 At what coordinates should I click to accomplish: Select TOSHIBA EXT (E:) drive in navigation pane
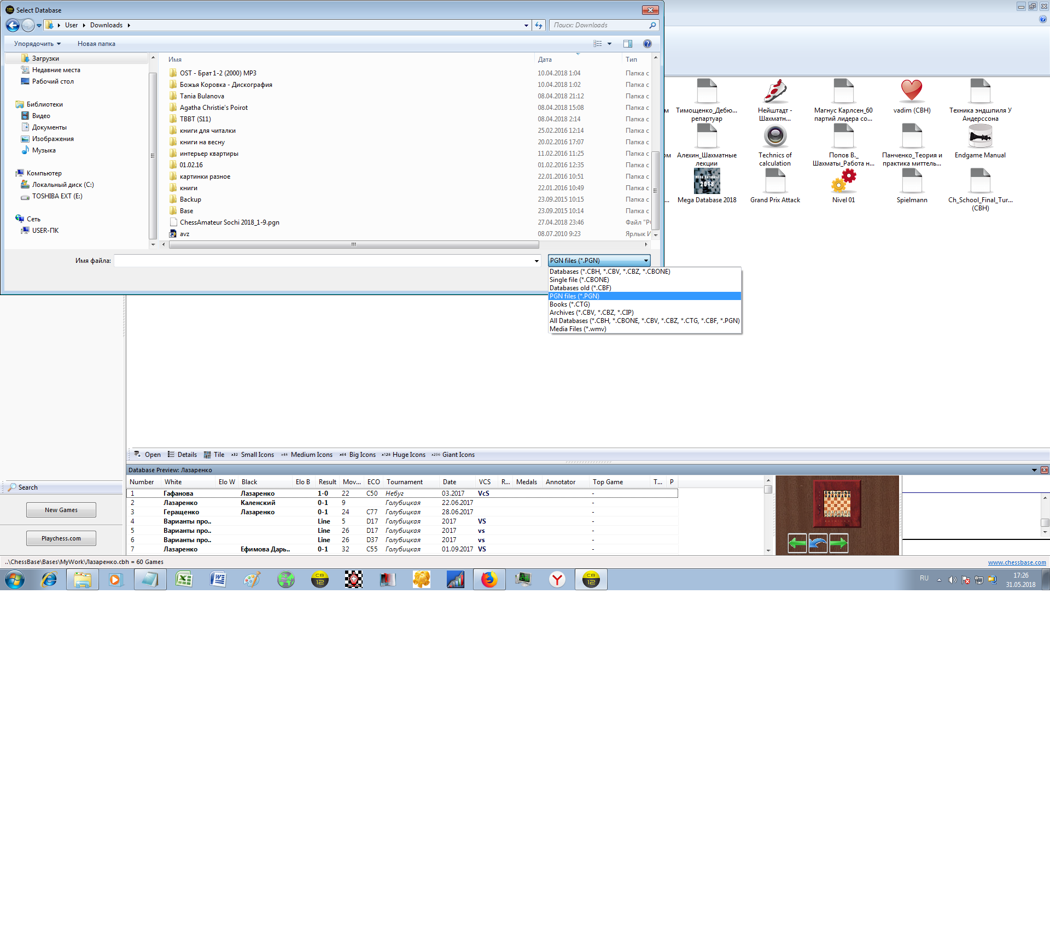tap(57, 196)
